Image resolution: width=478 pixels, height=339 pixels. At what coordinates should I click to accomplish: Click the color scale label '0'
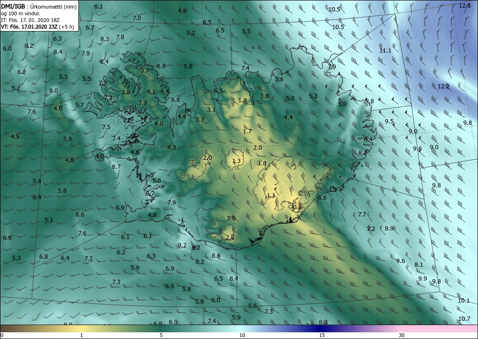(x=2, y=335)
